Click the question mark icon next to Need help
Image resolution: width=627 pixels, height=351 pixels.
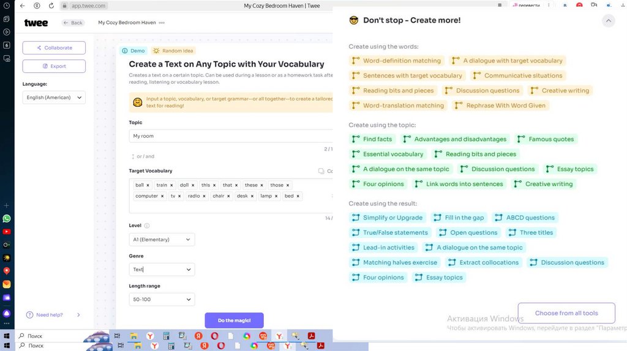click(29, 315)
